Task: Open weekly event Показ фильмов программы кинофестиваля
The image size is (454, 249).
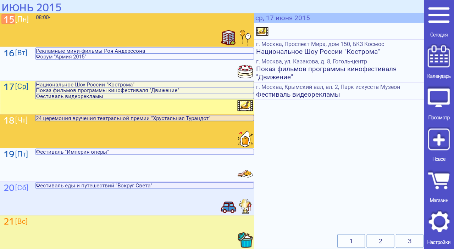Action: click(x=145, y=90)
